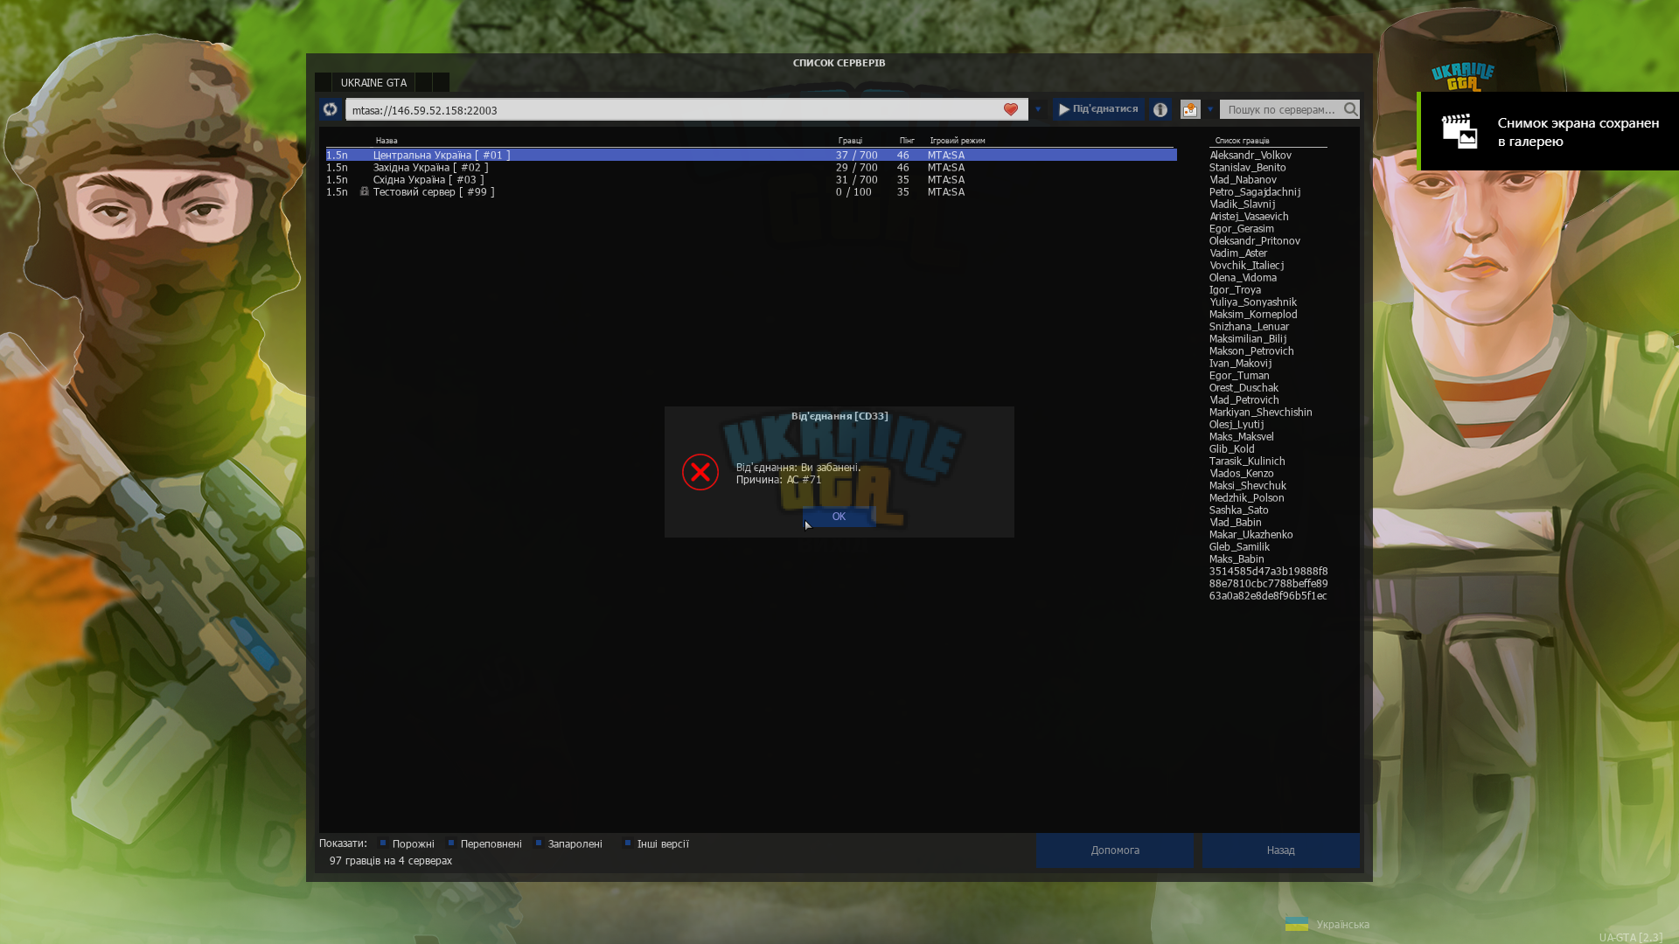Image resolution: width=1679 pixels, height=944 pixels.
Task: Refresh the server list with the reload icon
Action: tap(330, 109)
